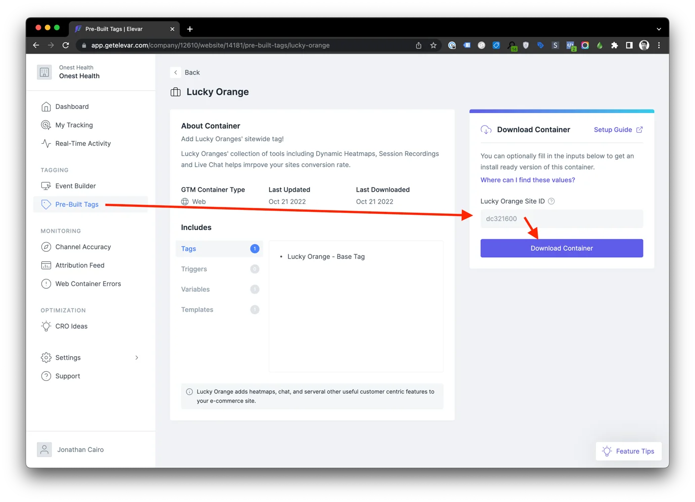
Task: Open the Setup Guide link
Action: [613, 130]
